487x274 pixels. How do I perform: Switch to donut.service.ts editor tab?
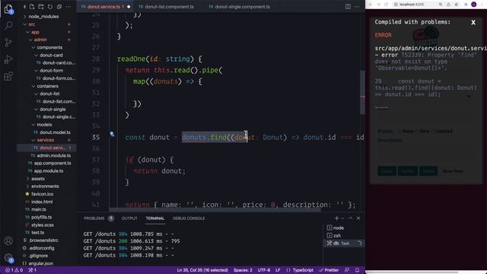coord(105,7)
